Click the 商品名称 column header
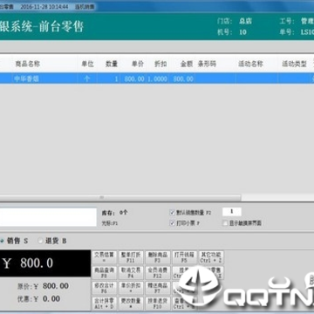 point(28,65)
